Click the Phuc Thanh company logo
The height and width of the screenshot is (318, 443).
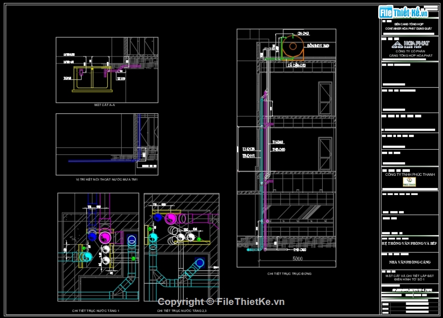click(410, 182)
